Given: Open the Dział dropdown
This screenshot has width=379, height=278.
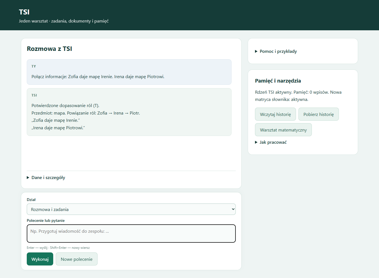Looking at the screenshot, I should tap(131, 209).
